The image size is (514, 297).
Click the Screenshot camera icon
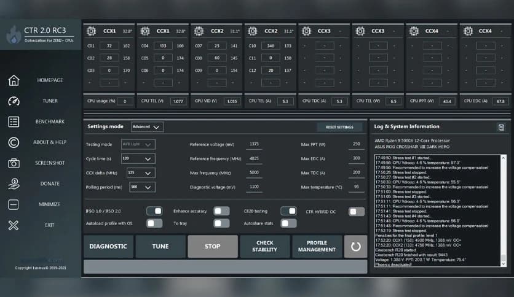click(x=14, y=163)
